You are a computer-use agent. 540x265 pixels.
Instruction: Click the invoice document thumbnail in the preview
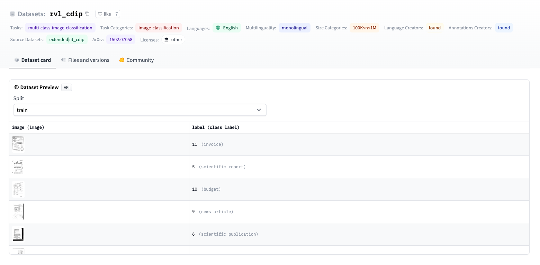point(18,144)
